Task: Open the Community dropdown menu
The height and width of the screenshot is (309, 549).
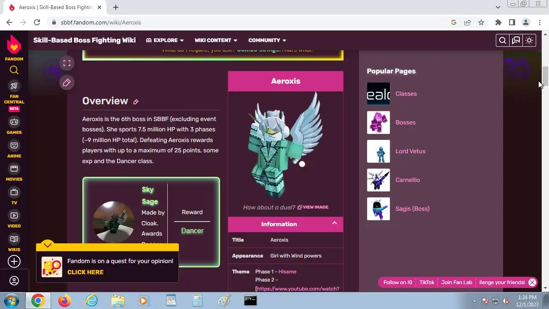Action: [x=267, y=40]
